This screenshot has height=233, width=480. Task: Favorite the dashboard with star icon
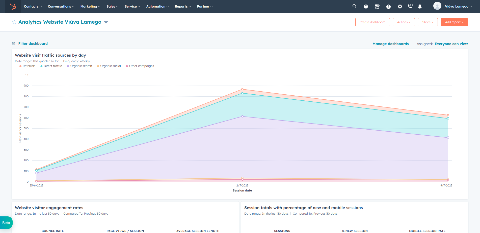click(x=14, y=22)
